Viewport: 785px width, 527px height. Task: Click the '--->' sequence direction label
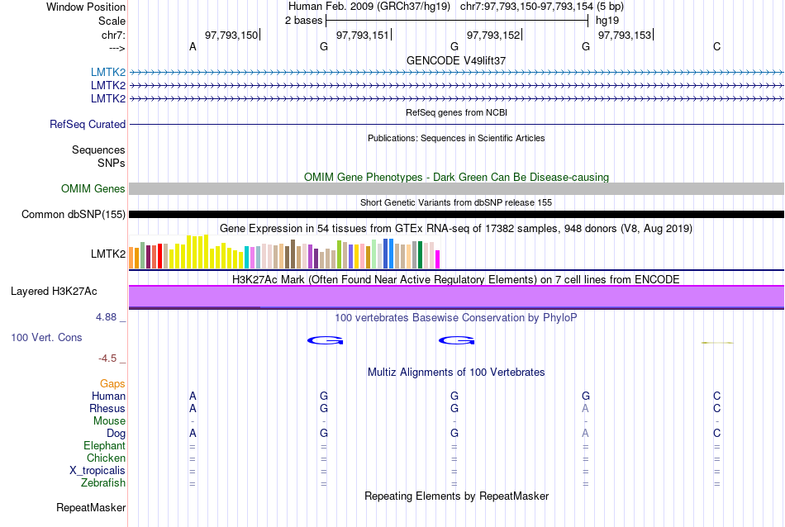click(117, 48)
